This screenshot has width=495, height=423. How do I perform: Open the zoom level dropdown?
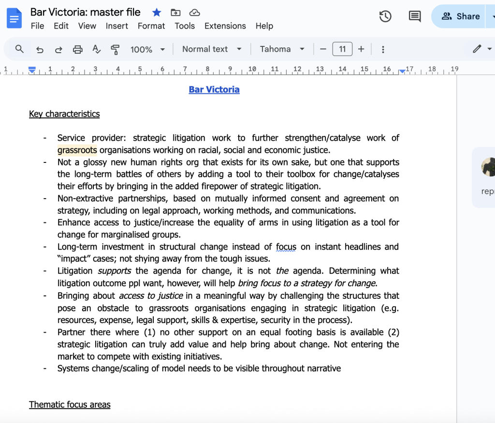click(147, 50)
